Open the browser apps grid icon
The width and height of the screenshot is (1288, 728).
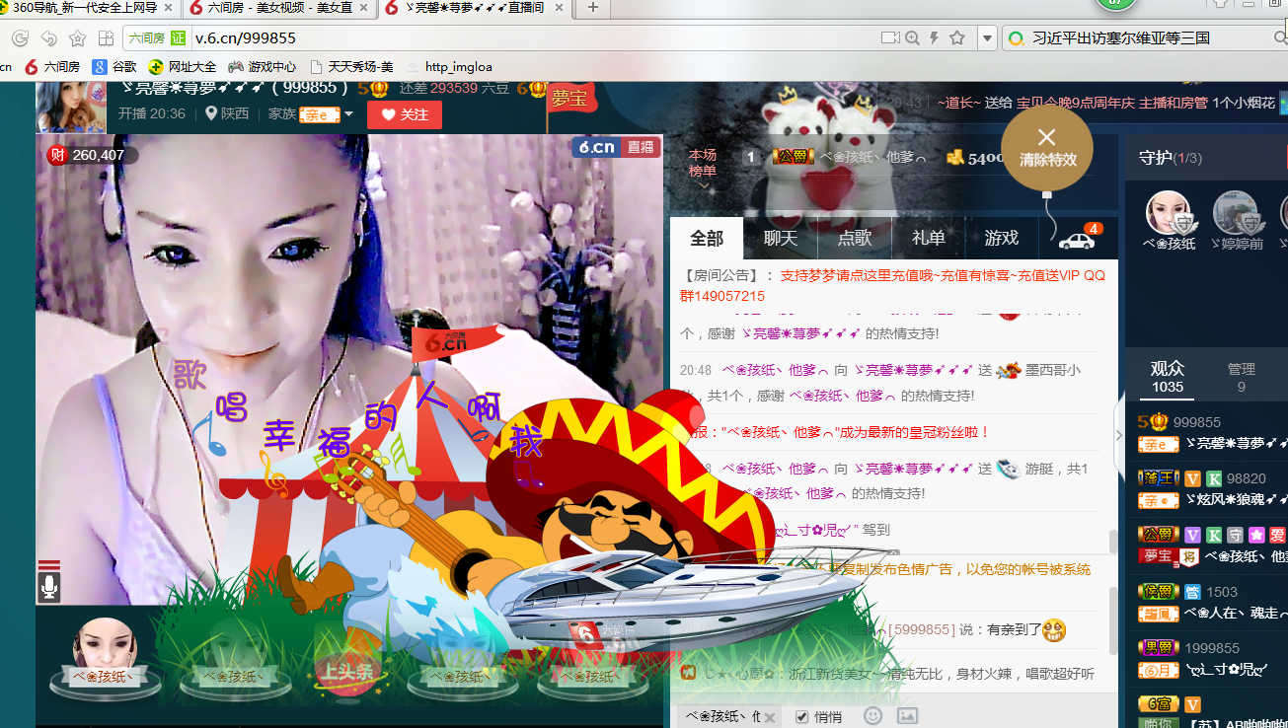click(106, 38)
